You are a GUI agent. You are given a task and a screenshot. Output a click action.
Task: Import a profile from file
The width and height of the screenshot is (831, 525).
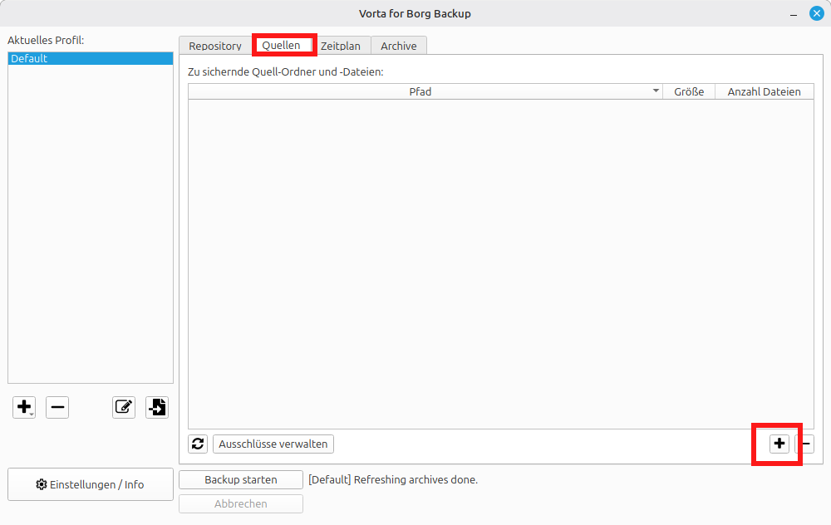[x=157, y=407]
